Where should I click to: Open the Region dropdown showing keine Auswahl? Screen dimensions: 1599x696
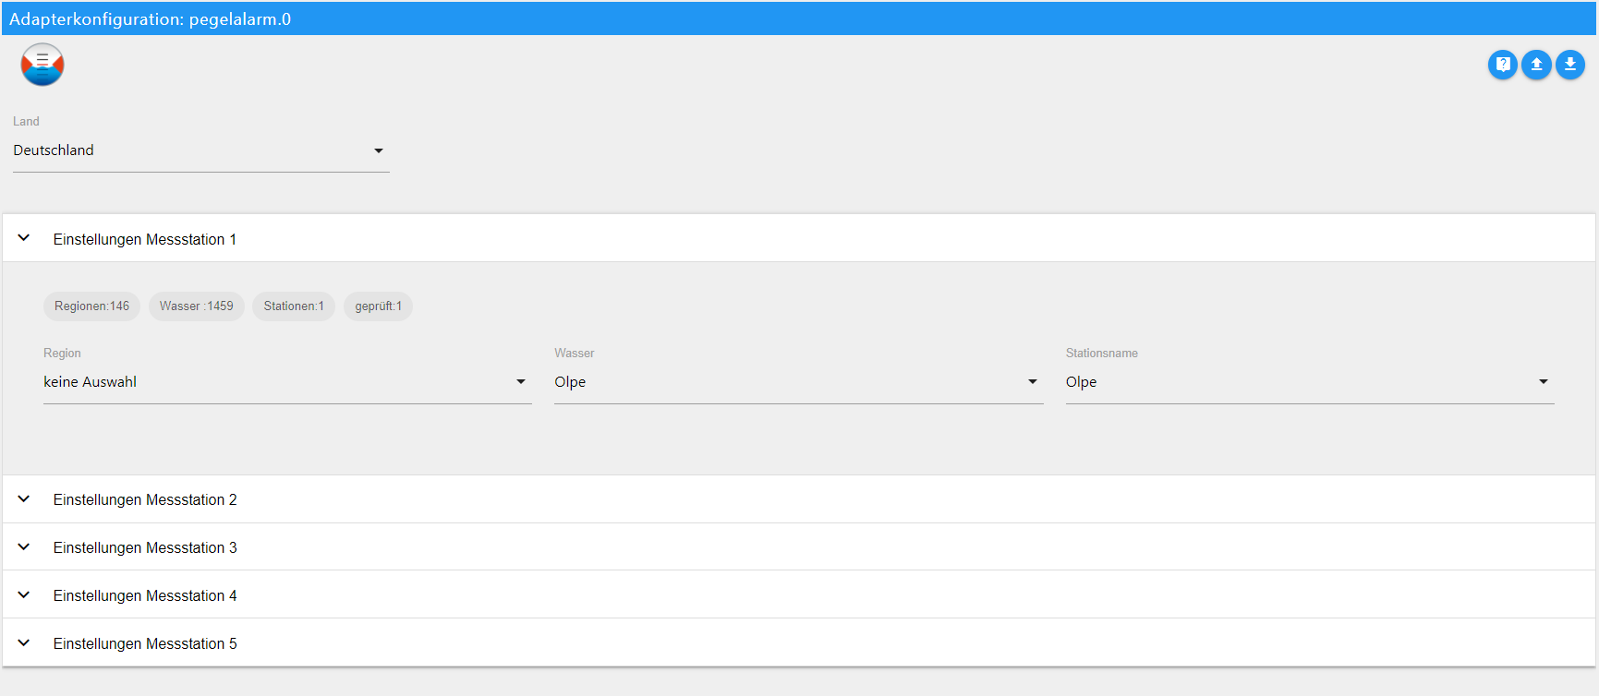(287, 382)
